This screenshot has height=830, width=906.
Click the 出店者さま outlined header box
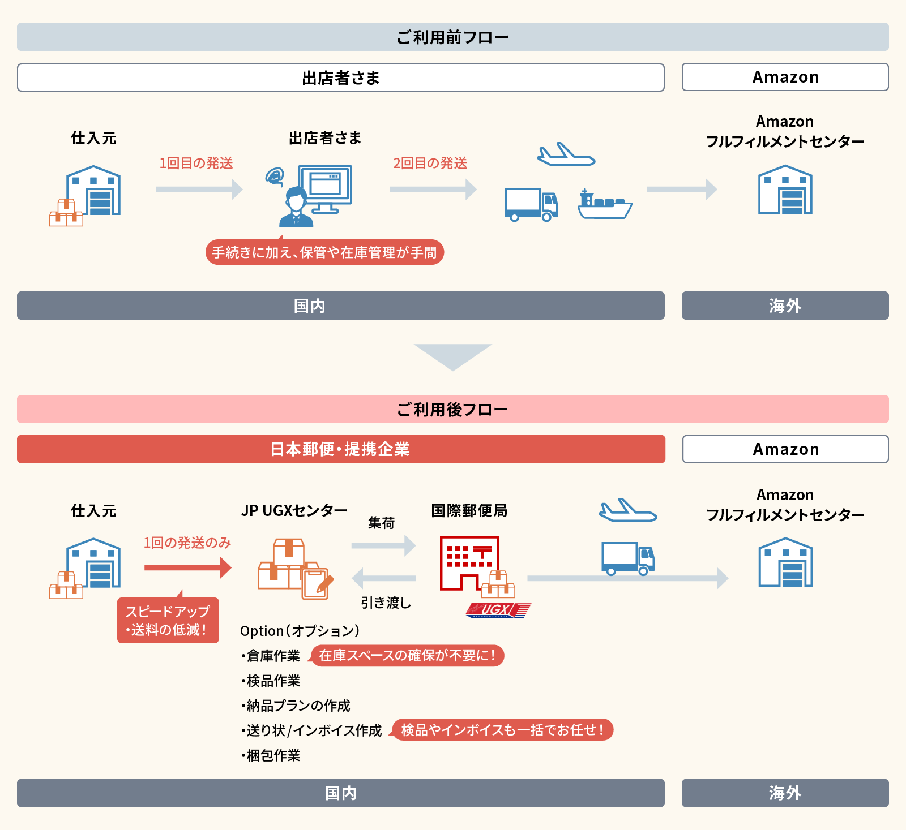[x=341, y=78]
